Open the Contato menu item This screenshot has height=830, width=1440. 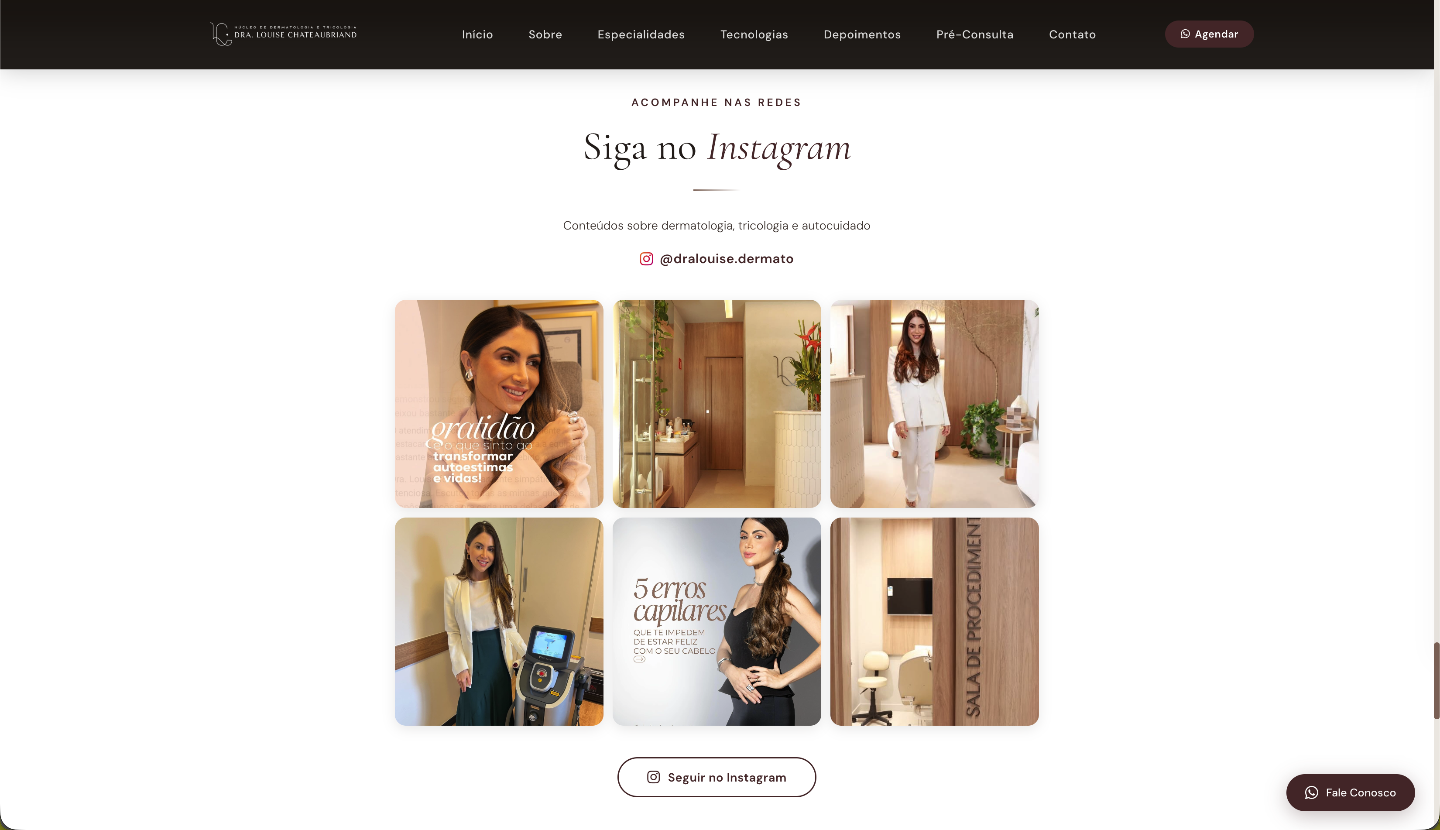pyautogui.click(x=1073, y=34)
